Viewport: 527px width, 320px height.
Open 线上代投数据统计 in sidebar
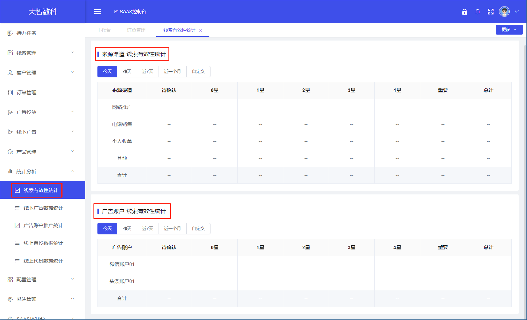click(43, 261)
